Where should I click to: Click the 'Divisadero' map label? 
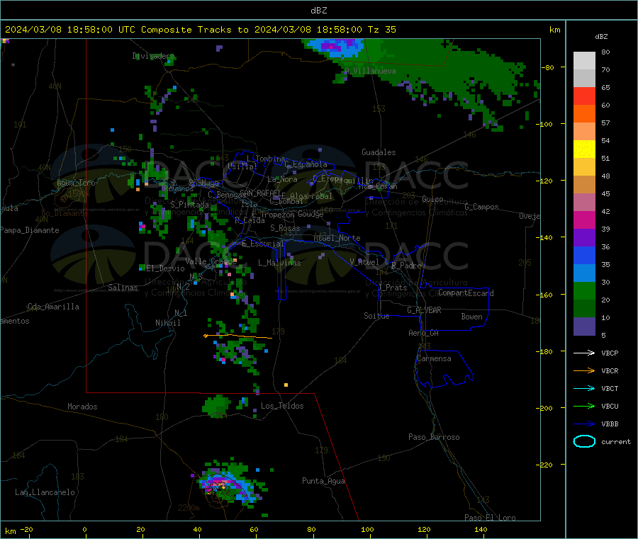[x=153, y=56]
